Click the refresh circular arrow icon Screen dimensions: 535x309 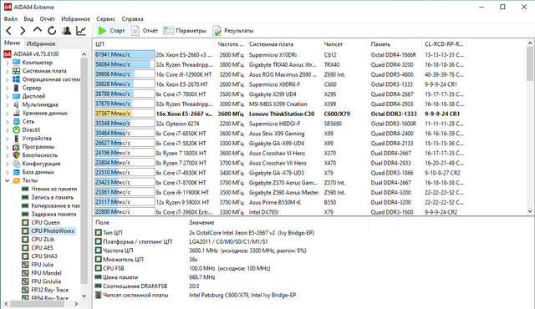click(52, 31)
